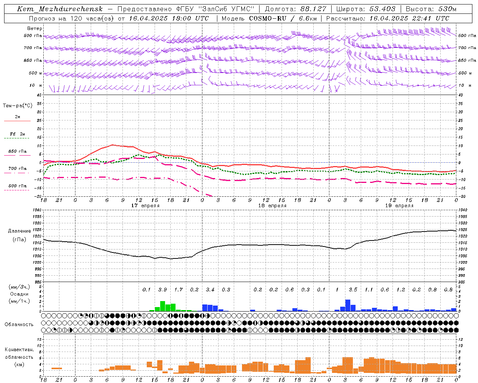Click the Давление pressure panel label
Viewport: 478px width, 383px height.
(19, 231)
